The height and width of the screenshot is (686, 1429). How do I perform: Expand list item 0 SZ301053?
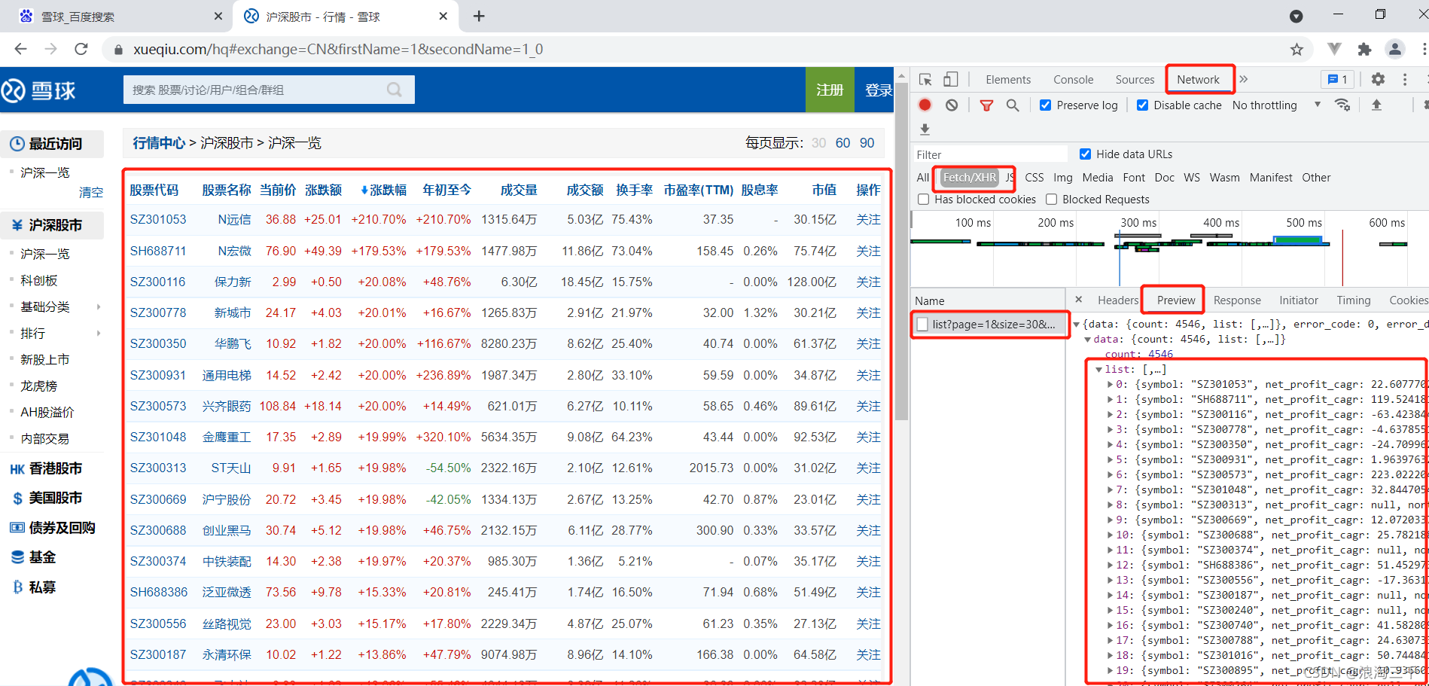(x=1111, y=385)
